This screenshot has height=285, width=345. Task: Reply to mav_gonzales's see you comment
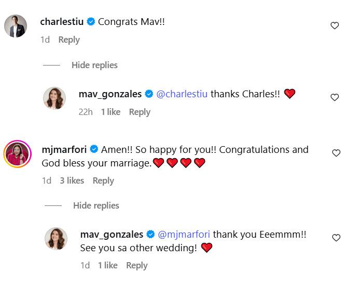(137, 265)
